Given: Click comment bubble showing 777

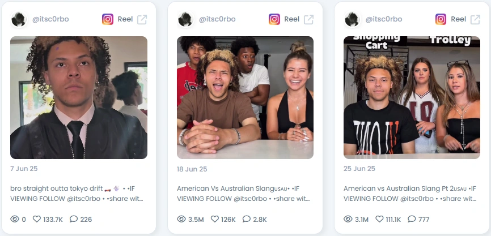Looking at the screenshot, I should pos(412,219).
